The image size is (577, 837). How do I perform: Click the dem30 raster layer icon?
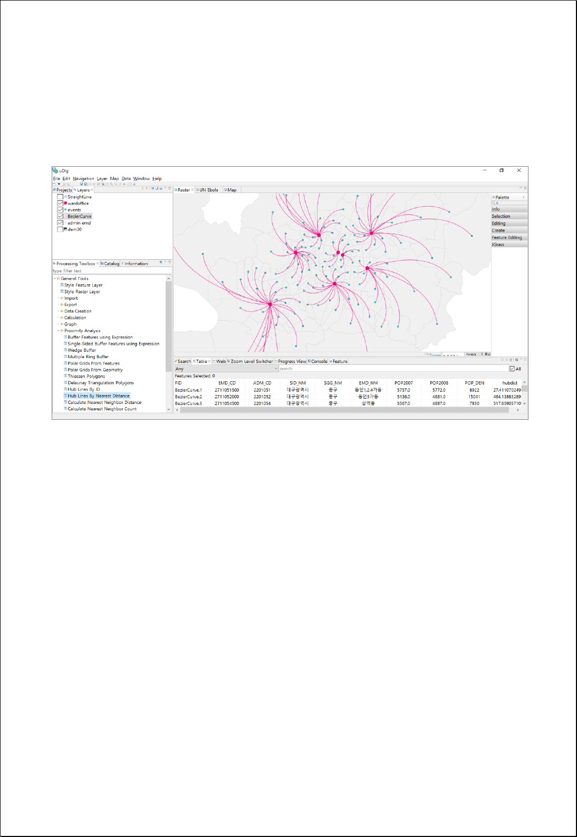tap(65, 229)
